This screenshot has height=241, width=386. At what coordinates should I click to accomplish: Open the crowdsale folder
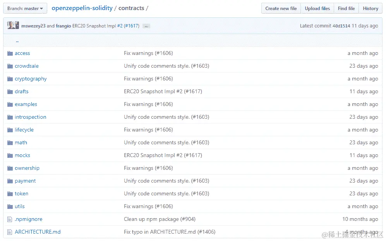pyautogui.click(x=27, y=66)
